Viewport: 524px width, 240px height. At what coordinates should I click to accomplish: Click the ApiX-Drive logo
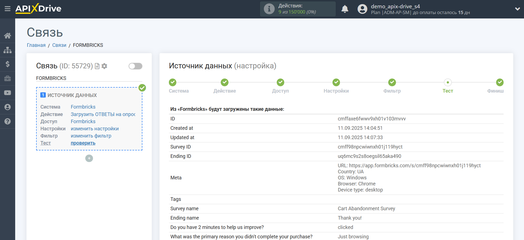tap(38, 9)
